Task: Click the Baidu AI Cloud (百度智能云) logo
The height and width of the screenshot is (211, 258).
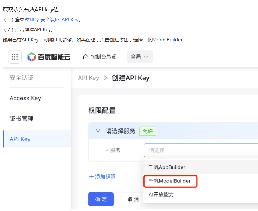Action: [49, 57]
